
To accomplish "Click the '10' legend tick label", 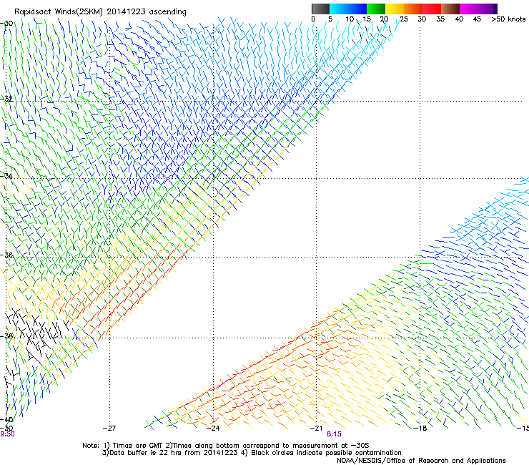I will click(x=350, y=19).
